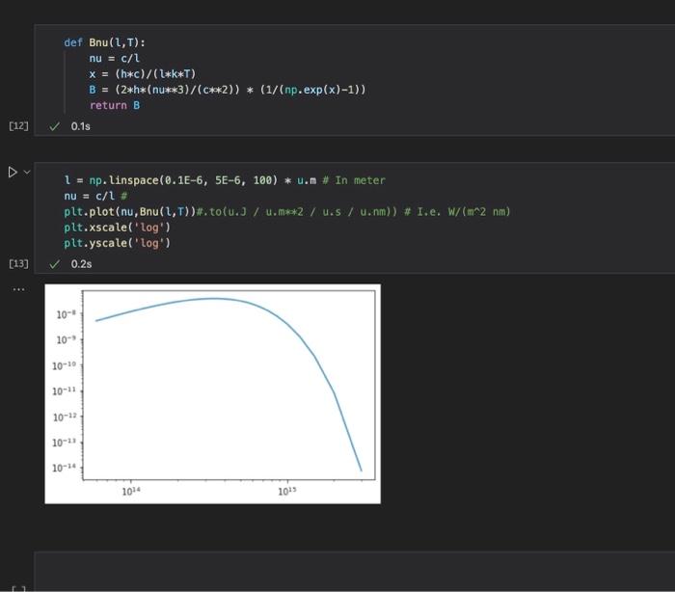Click into the empty cell below the plot

click(x=354, y=571)
